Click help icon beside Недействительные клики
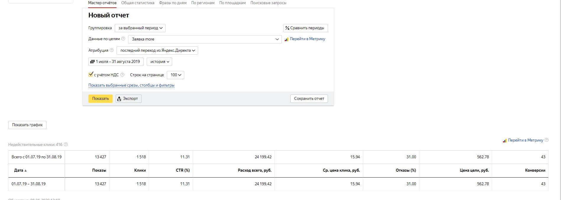 66,144
